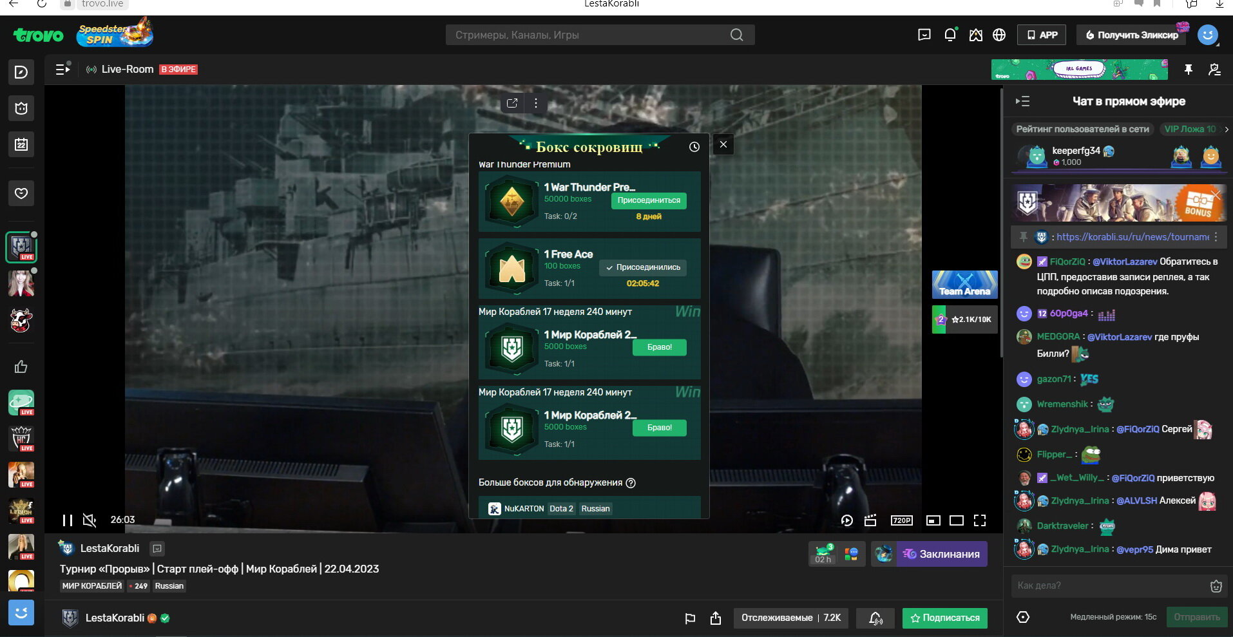Toggle theater mode on the player
Image resolution: width=1233 pixels, height=637 pixels.
pyautogui.click(x=956, y=520)
